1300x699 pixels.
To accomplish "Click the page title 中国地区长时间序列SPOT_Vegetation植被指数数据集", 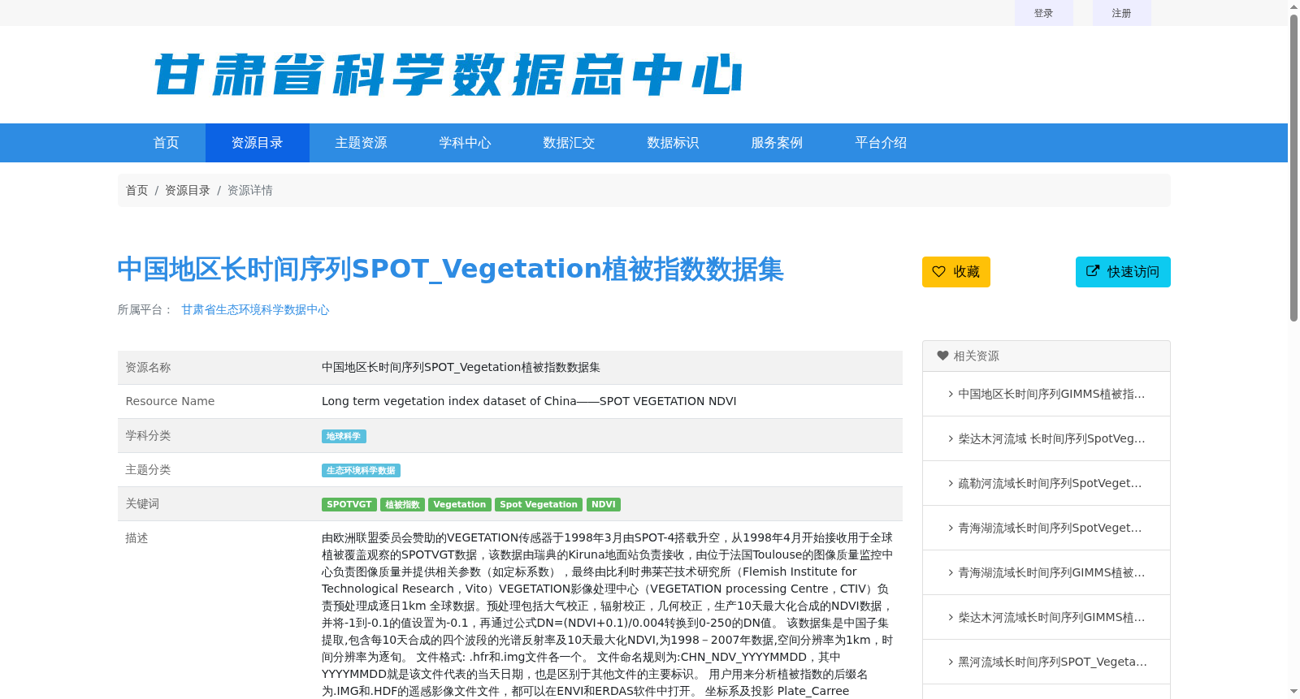I will pyautogui.click(x=450, y=269).
